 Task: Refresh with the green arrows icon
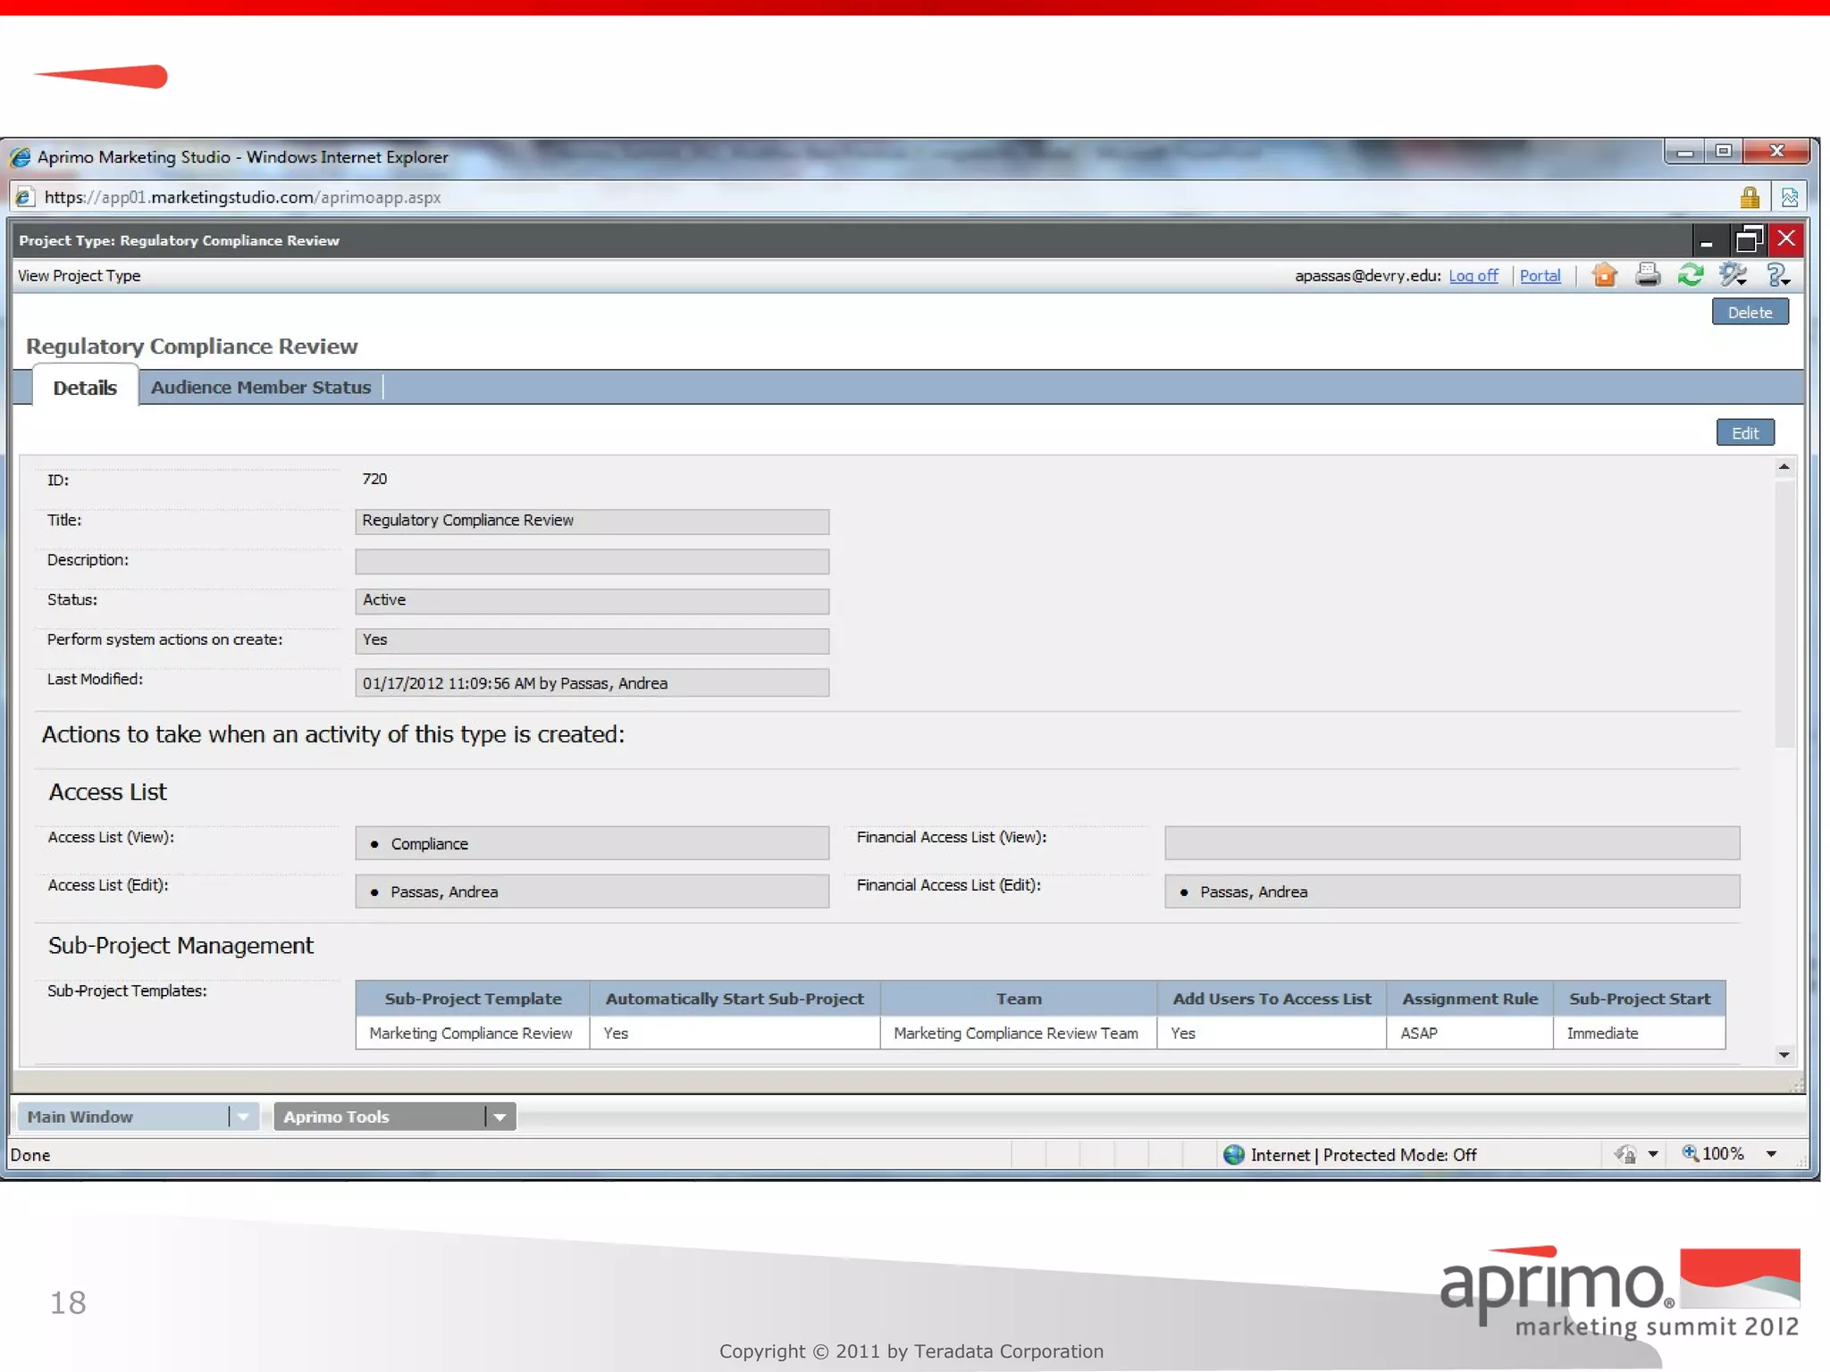coord(1691,275)
